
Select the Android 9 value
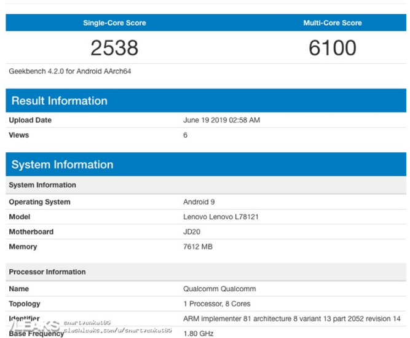[199, 202]
